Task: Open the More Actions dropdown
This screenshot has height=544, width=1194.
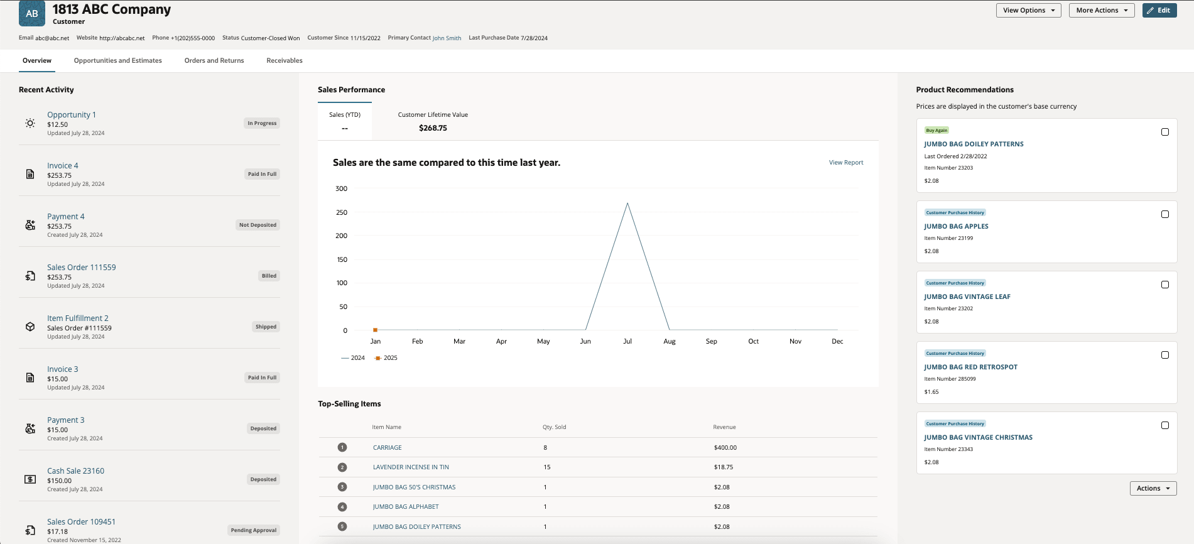Action: 1102,10
